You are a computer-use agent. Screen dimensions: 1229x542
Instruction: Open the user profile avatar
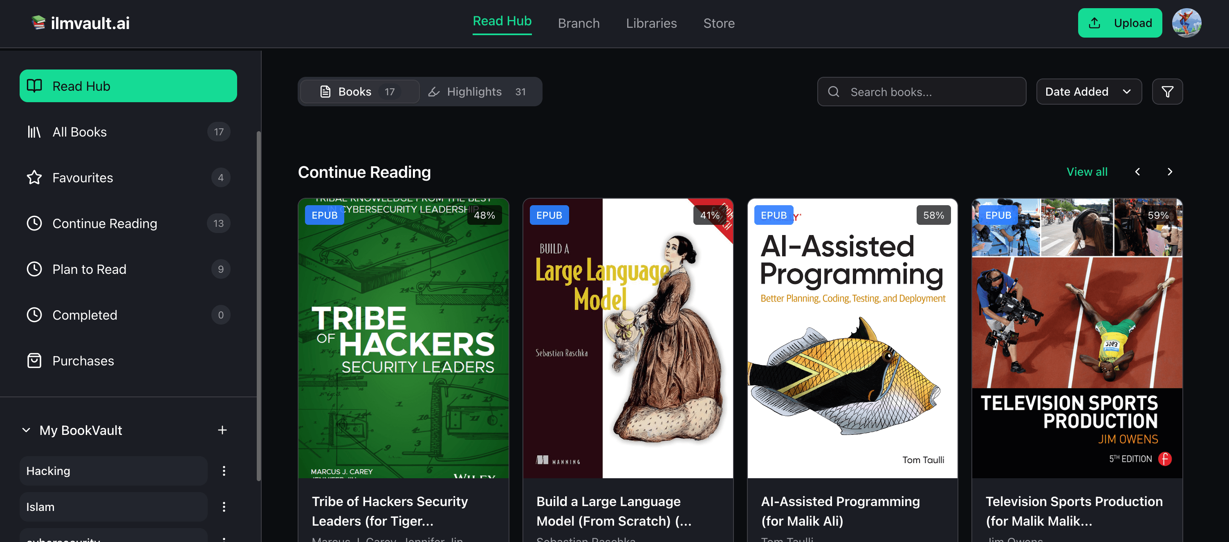1186,23
